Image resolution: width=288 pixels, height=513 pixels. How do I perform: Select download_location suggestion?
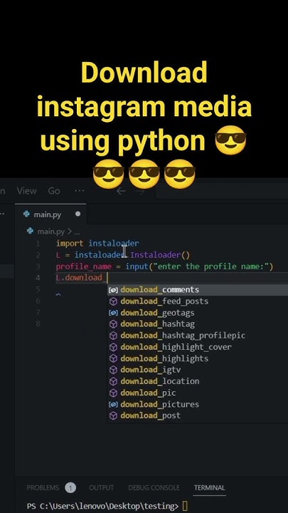[x=198, y=381]
